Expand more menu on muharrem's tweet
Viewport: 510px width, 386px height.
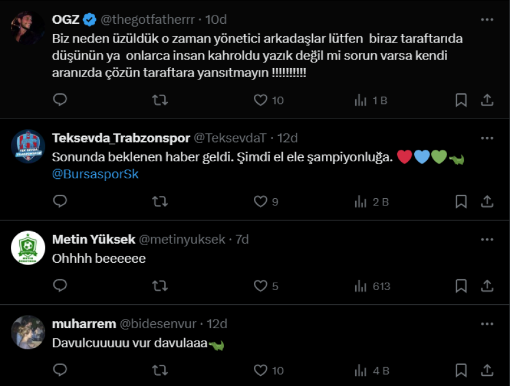pos(487,324)
